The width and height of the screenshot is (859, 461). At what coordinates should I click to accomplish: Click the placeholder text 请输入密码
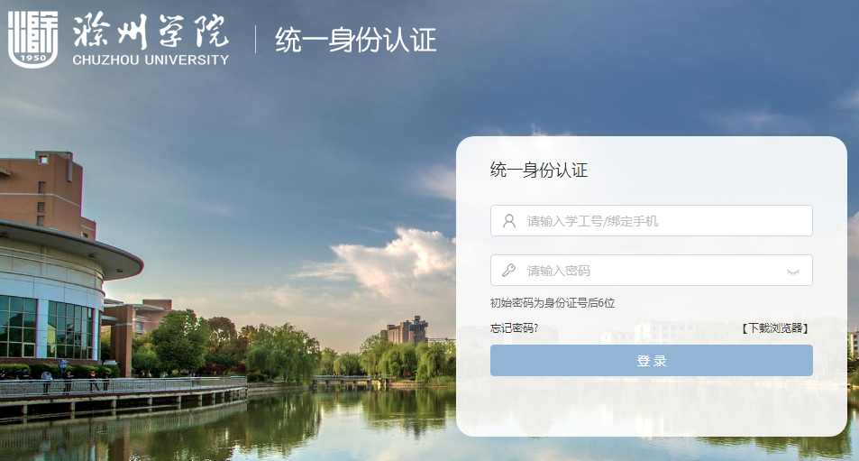[x=558, y=271]
